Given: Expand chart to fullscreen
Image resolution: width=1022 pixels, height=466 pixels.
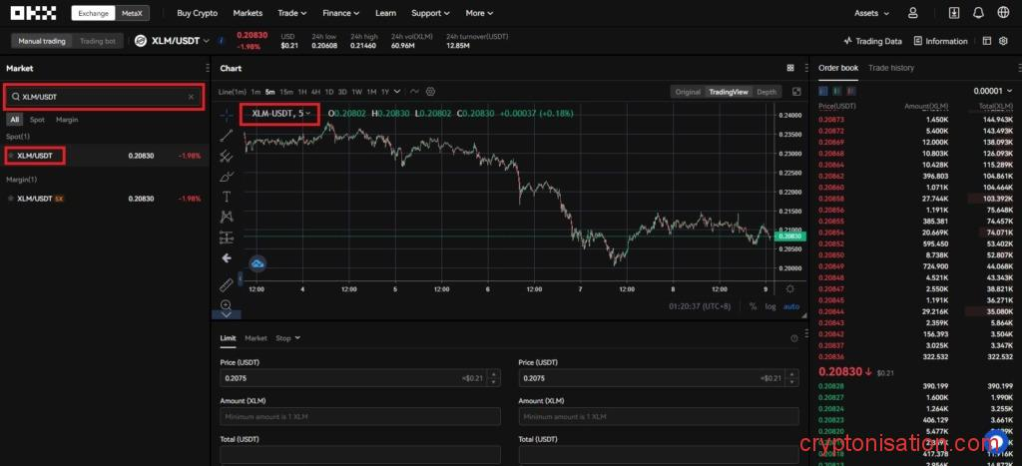Looking at the screenshot, I should coord(796,92).
